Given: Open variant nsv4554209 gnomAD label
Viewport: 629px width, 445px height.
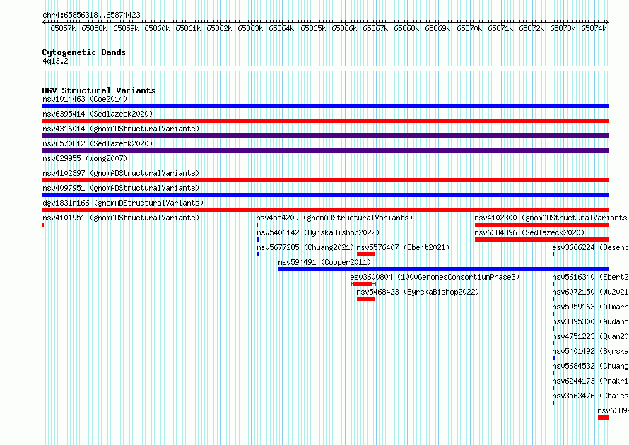Looking at the screenshot, I should pos(334,218).
